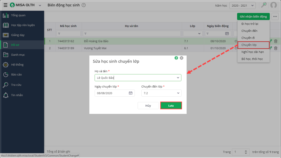Click the Mã học sinh column header

click(68, 26)
